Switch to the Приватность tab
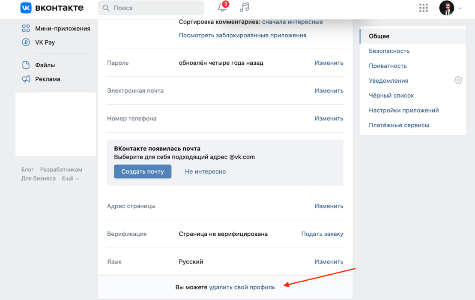 tap(388, 66)
